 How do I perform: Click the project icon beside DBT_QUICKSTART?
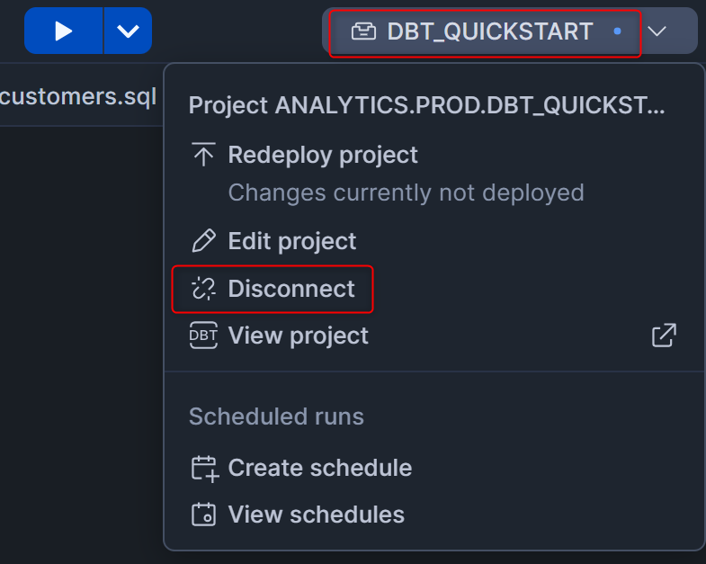click(362, 31)
